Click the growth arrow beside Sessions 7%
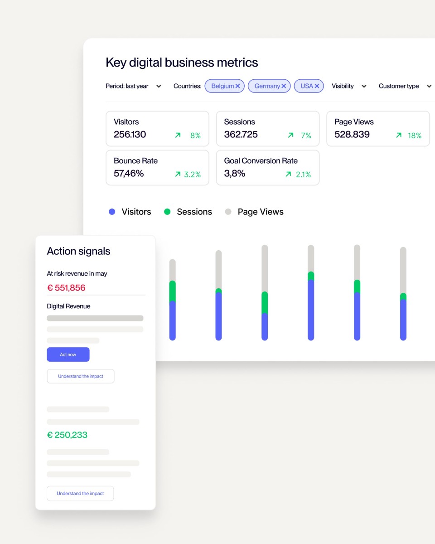435x544 pixels. pos(290,135)
